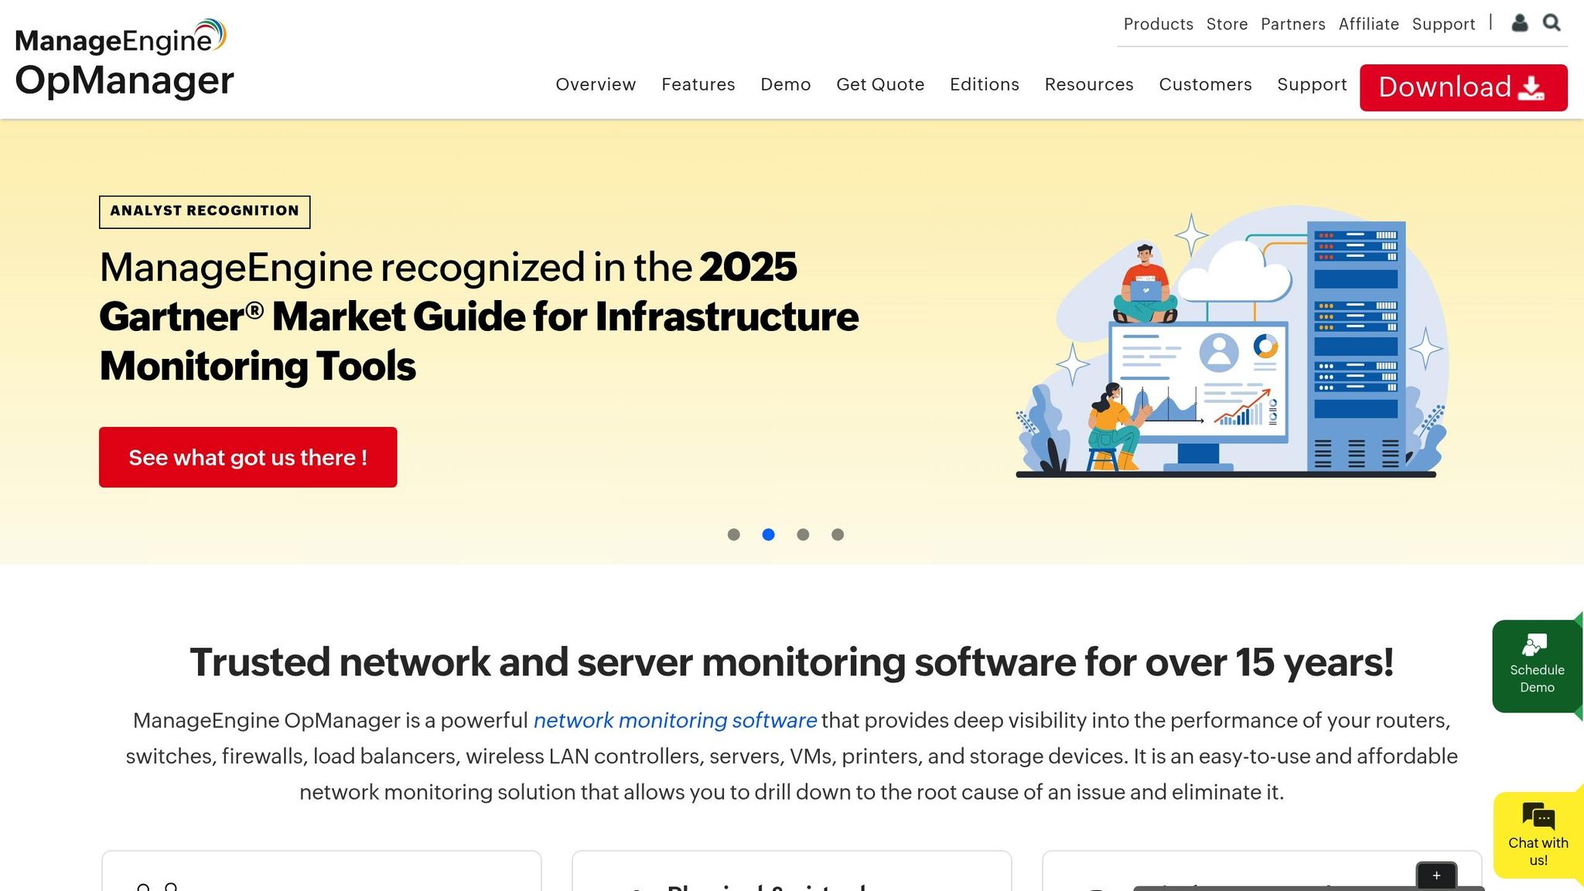Open the user account icon
The height and width of the screenshot is (891, 1584).
1520,23
